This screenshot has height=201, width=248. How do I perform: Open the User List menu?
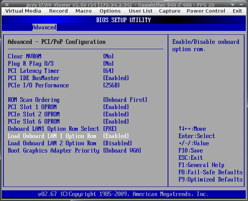point(141,11)
